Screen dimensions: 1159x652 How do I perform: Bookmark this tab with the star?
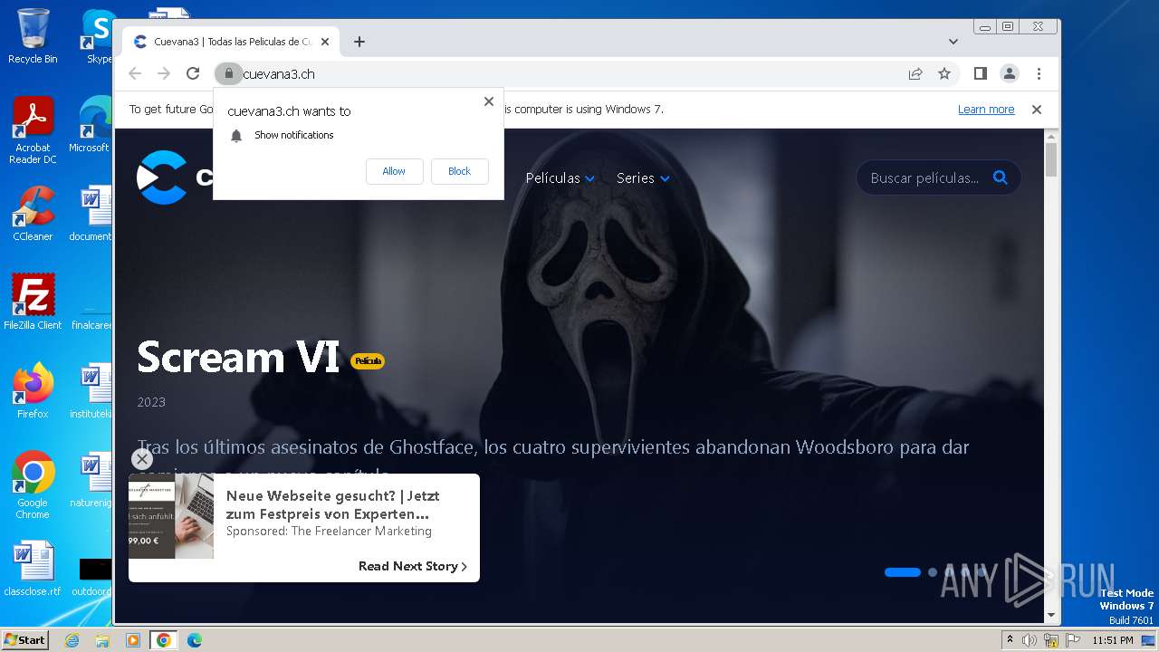click(944, 73)
